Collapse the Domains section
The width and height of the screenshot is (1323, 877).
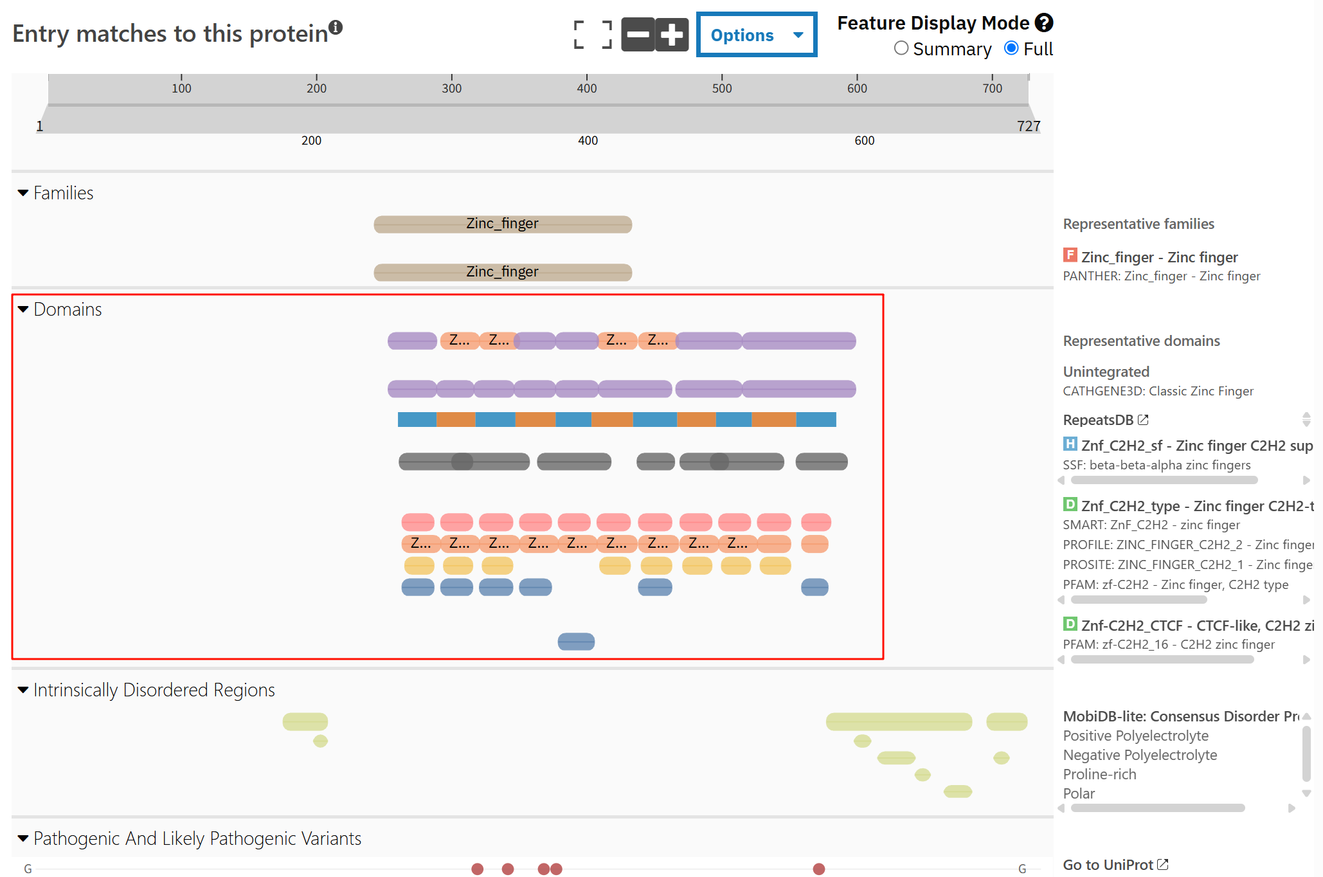tap(23, 309)
